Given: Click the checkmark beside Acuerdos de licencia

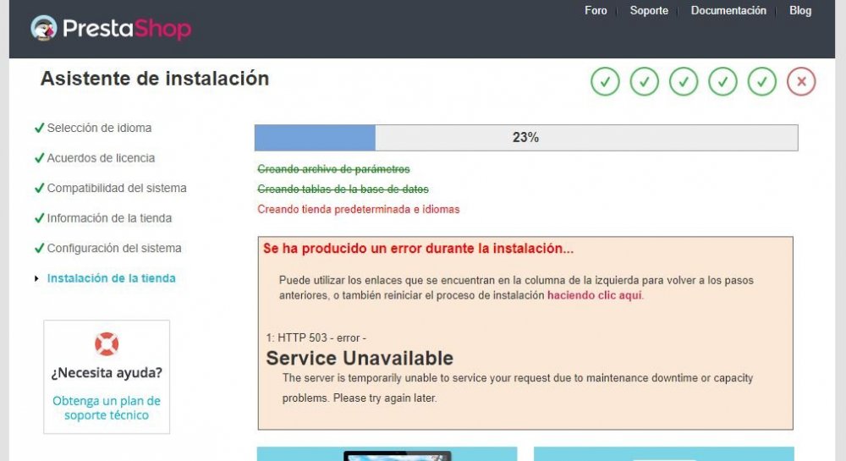Looking at the screenshot, I should pos(39,158).
